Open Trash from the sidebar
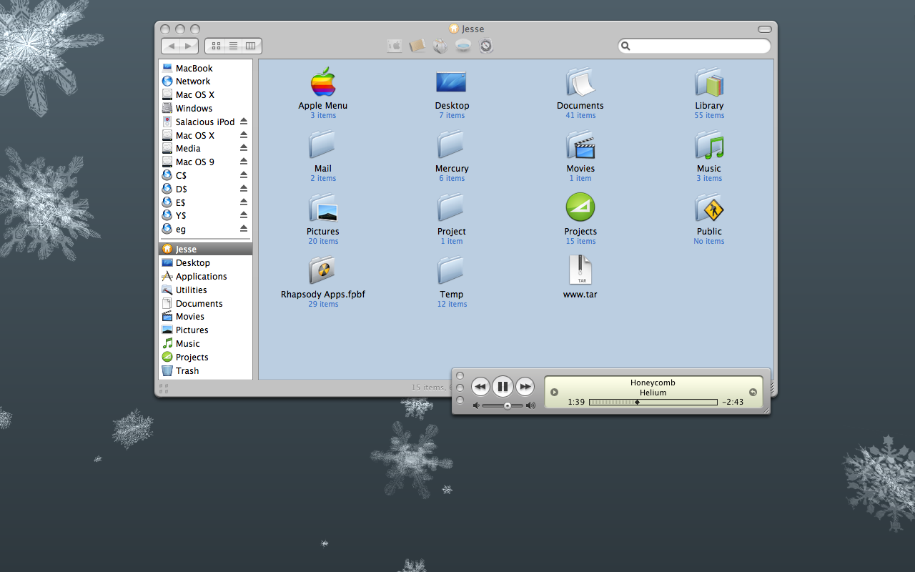Viewport: 915px width, 572px height. pos(205,370)
